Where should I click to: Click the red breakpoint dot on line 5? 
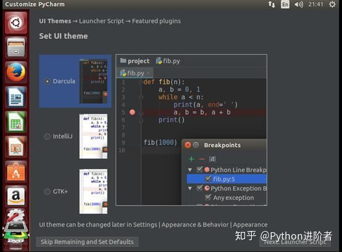pos(132,112)
